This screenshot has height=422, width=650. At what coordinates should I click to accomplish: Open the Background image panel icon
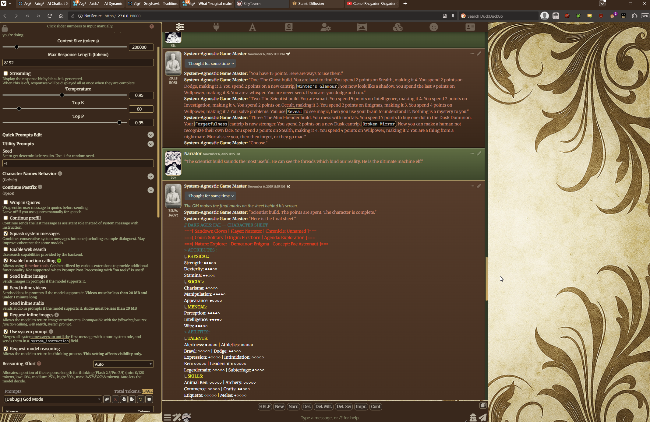point(362,27)
